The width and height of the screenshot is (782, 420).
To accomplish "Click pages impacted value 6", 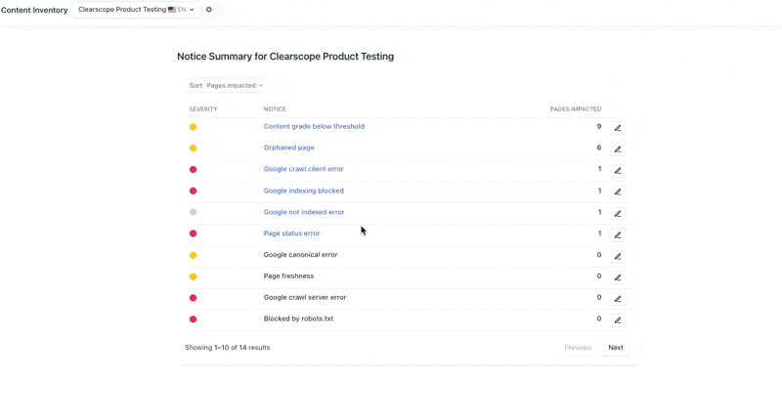I will pos(599,147).
